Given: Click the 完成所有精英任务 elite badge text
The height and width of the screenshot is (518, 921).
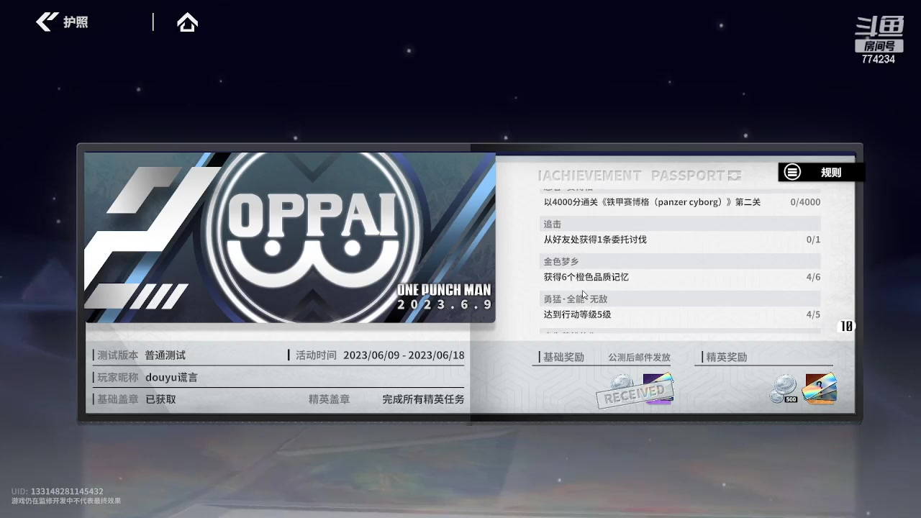Looking at the screenshot, I should pos(423,399).
